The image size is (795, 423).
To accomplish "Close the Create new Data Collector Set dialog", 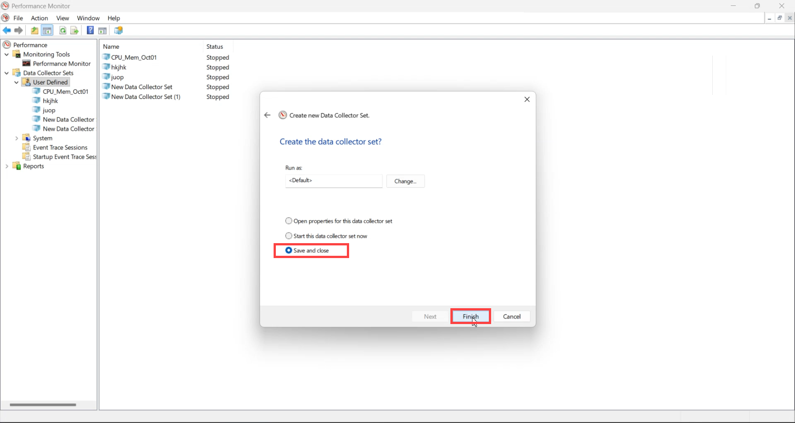I will coord(527,99).
